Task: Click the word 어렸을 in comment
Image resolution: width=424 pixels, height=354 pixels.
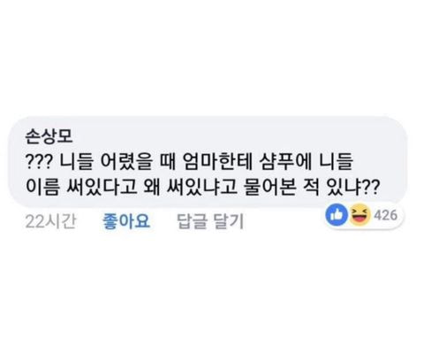Action: click(126, 162)
